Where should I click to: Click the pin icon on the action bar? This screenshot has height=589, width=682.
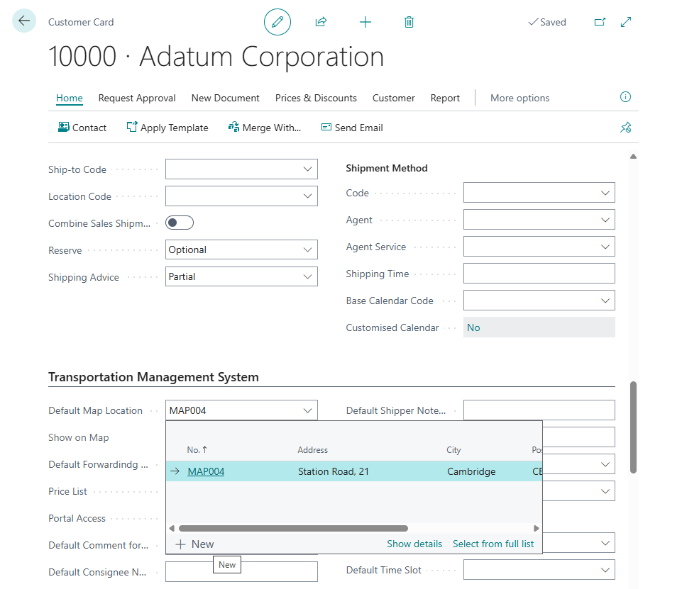click(625, 128)
